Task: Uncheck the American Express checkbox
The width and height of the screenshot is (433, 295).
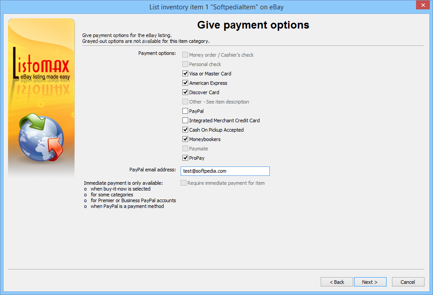Action: pyautogui.click(x=186, y=83)
